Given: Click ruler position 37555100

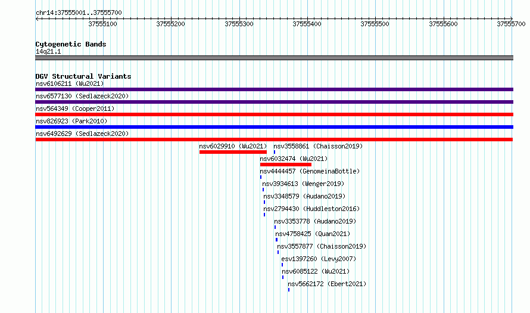Looking at the screenshot, I should tap(103, 24).
